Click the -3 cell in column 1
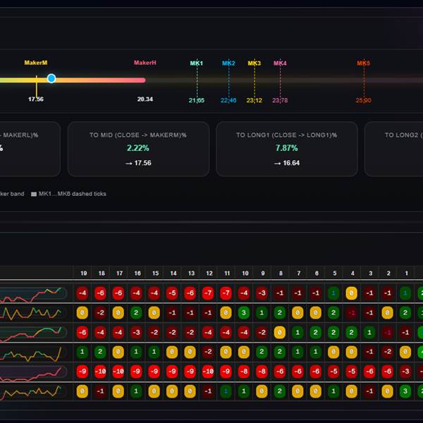The image size is (423, 423). 405,372
